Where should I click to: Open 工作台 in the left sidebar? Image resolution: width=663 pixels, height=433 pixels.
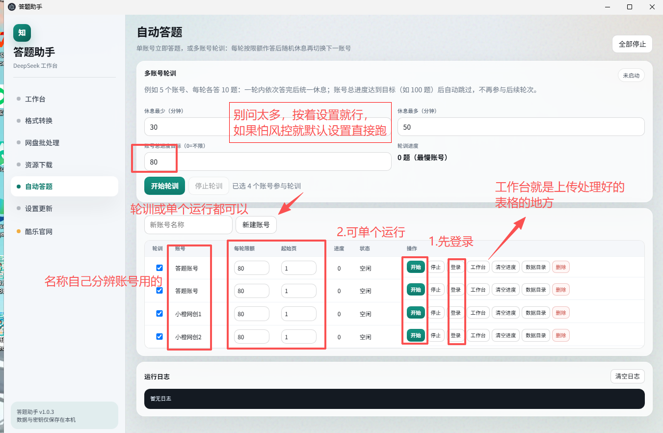[x=64, y=99]
